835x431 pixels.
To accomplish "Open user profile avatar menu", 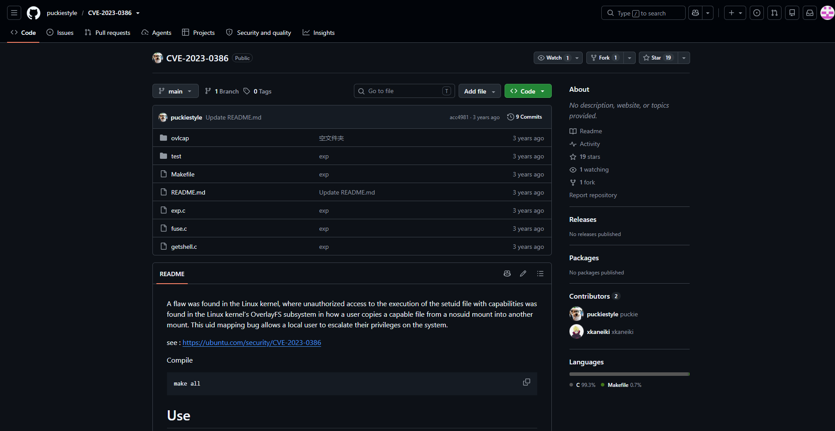I will point(827,13).
